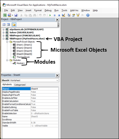Screen dimensions: 119x139
Task: Switch to the Categorized tab
Action: point(20,85)
